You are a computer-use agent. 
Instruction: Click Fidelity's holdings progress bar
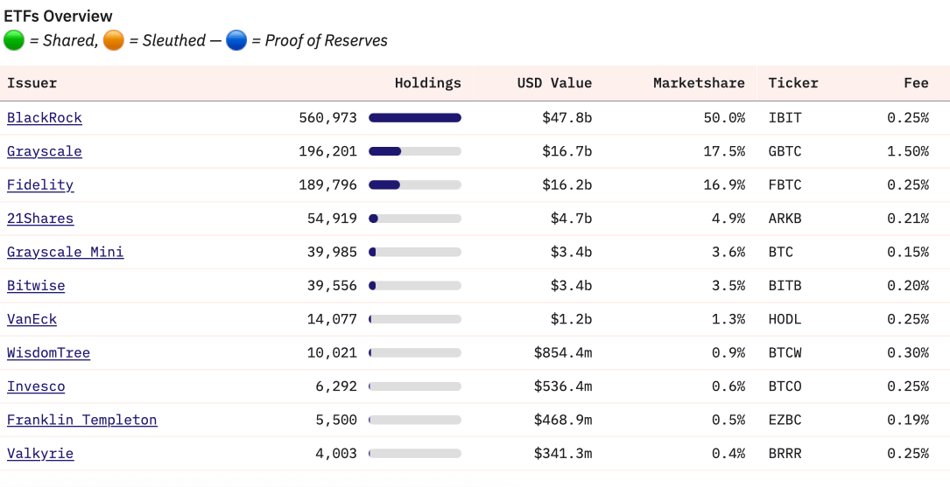click(415, 185)
